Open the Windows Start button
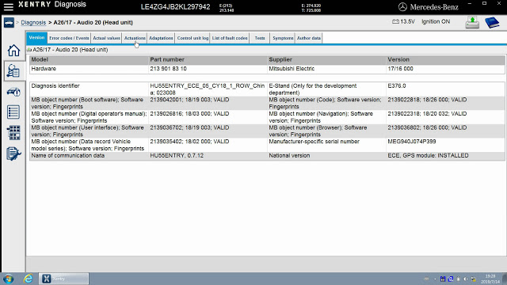This screenshot has width=507, height=285. click(9, 279)
